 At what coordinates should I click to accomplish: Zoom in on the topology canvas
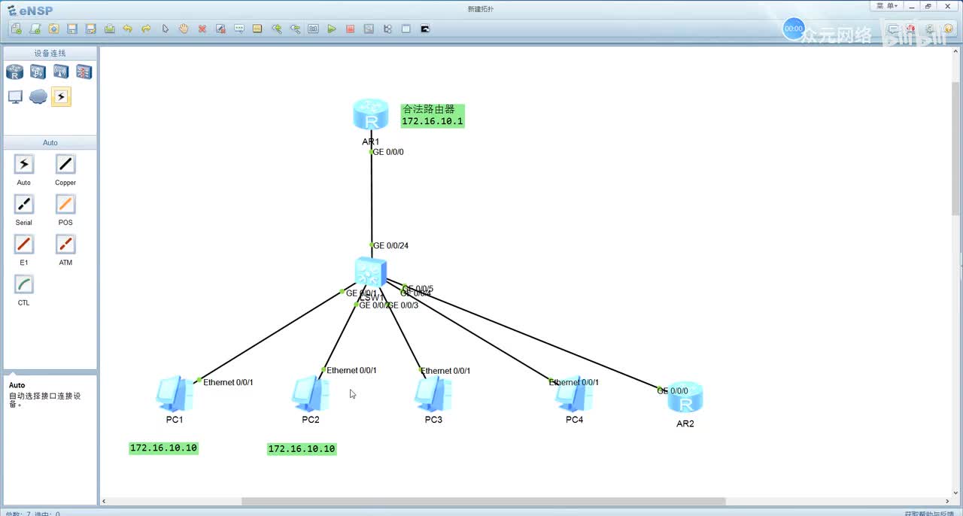[277, 29]
